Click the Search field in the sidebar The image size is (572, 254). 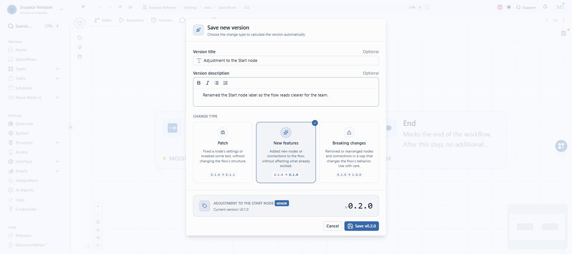point(34,26)
